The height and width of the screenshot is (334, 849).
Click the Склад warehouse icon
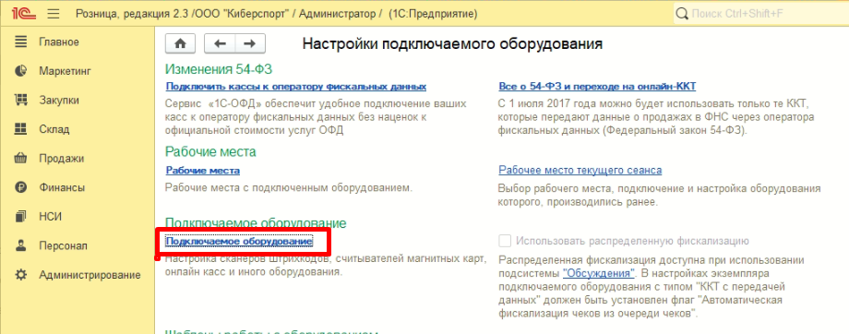point(21,129)
